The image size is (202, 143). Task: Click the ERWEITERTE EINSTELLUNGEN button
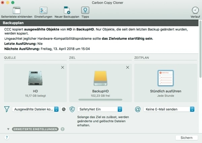coord(35,129)
